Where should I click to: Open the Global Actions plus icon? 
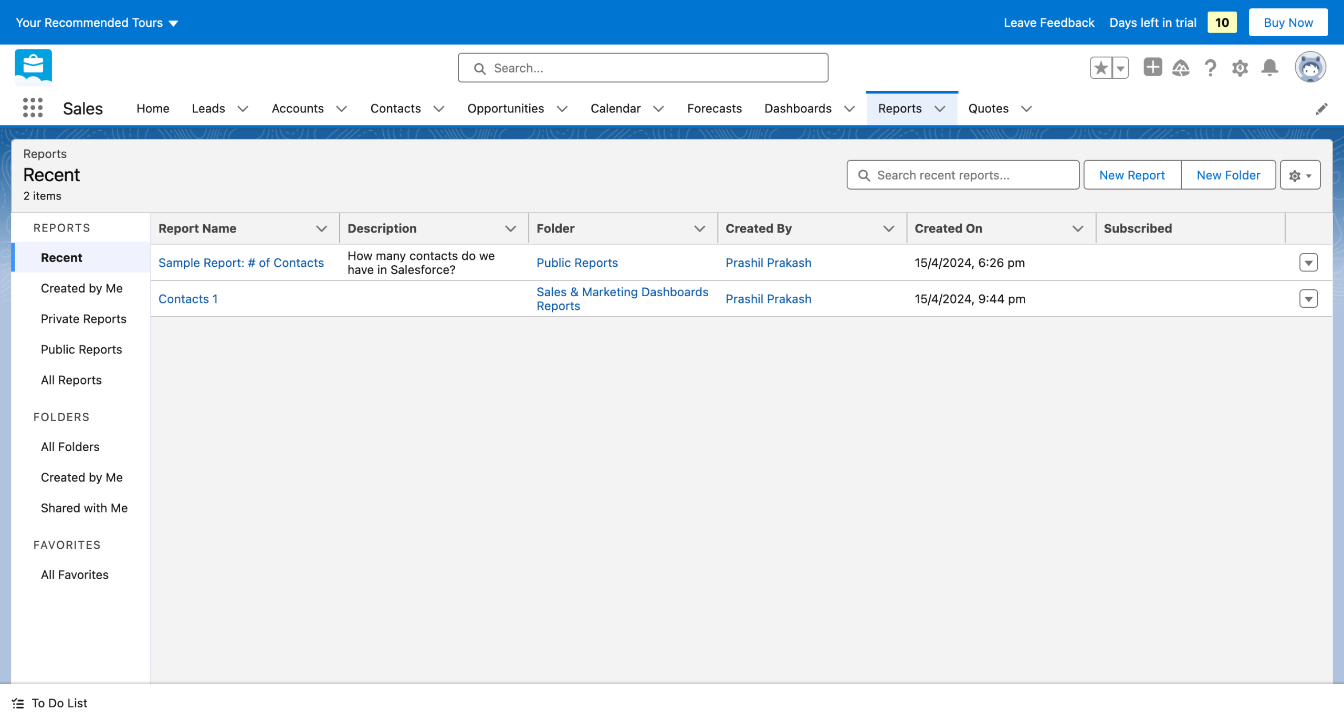[x=1152, y=67]
